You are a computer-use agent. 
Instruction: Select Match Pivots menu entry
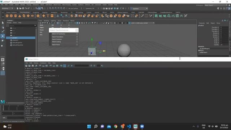tap(56, 45)
